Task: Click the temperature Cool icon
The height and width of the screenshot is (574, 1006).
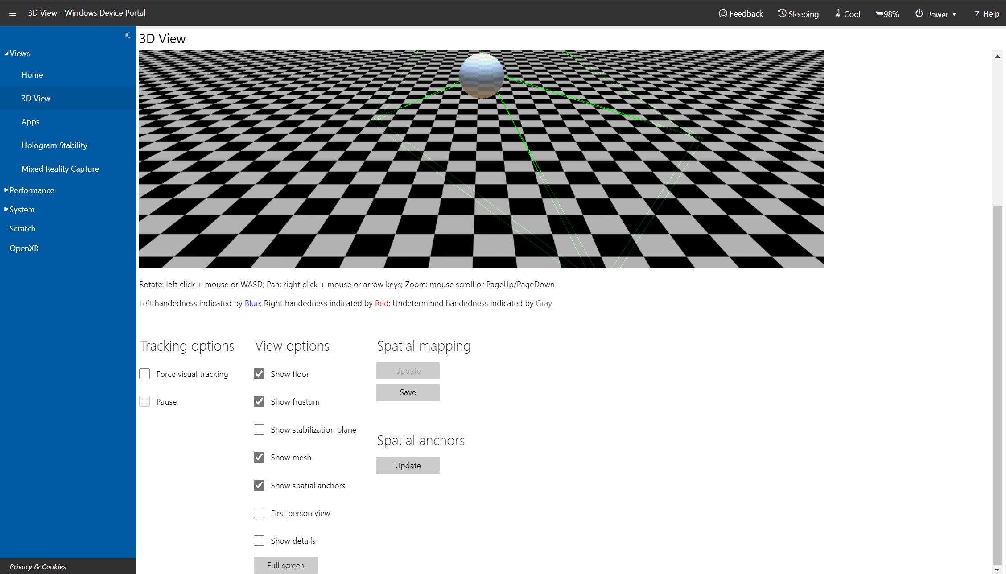Action: pyautogui.click(x=838, y=13)
